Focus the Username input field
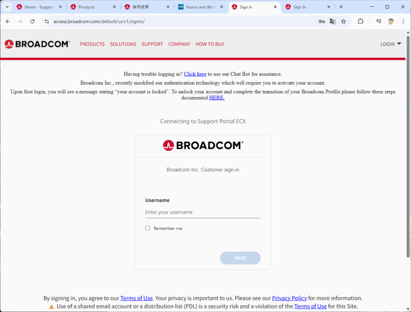The height and width of the screenshot is (312, 411). (x=203, y=212)
